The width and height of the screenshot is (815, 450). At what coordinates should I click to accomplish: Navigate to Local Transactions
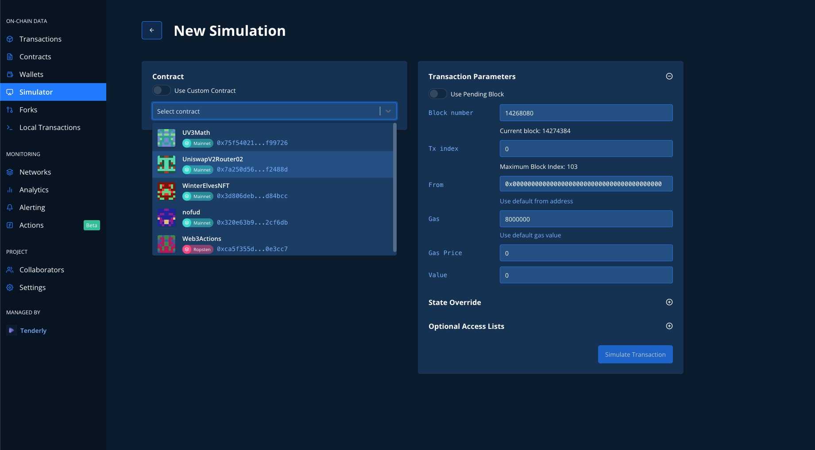[x=53, y=127]
